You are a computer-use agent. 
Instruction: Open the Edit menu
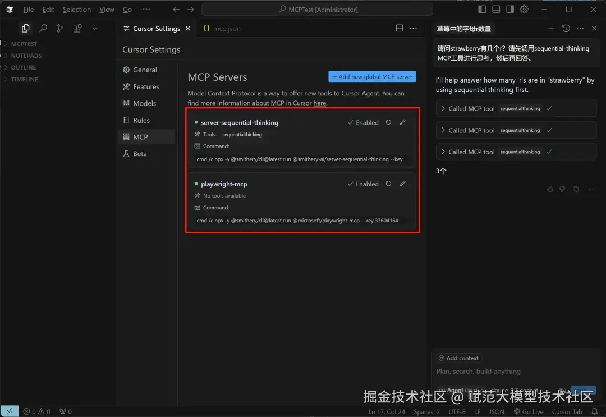pyautogui.click(x=48, y=10)
